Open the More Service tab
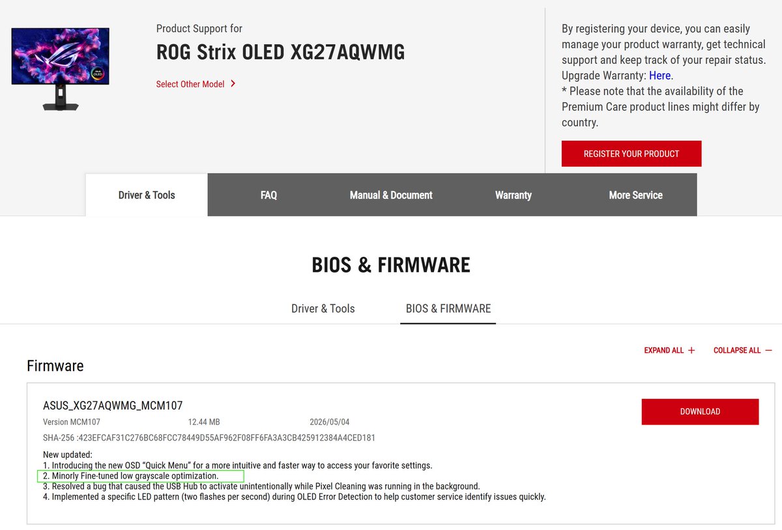 point(635,195)
